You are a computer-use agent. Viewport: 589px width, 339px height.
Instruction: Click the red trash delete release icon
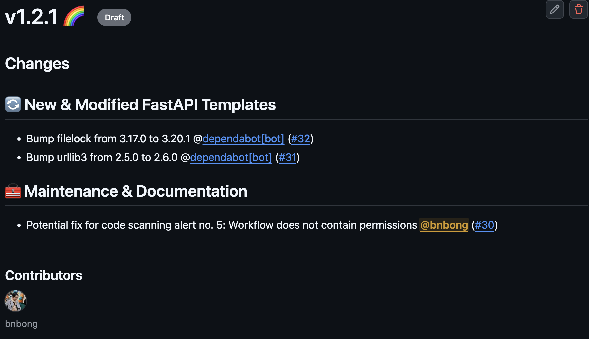click(x=578, y=9)
